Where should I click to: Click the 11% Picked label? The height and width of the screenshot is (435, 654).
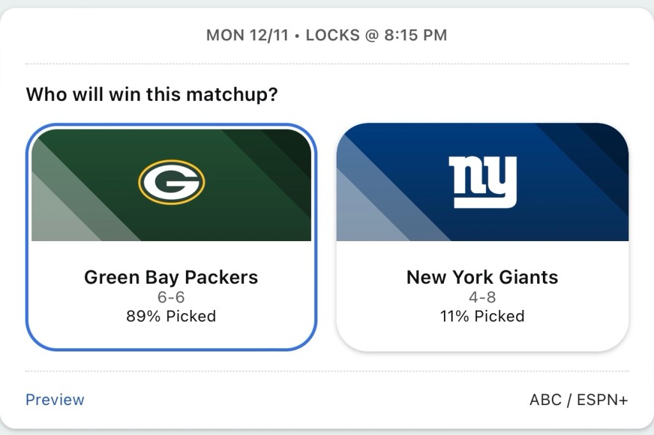[x=482, y=316]
